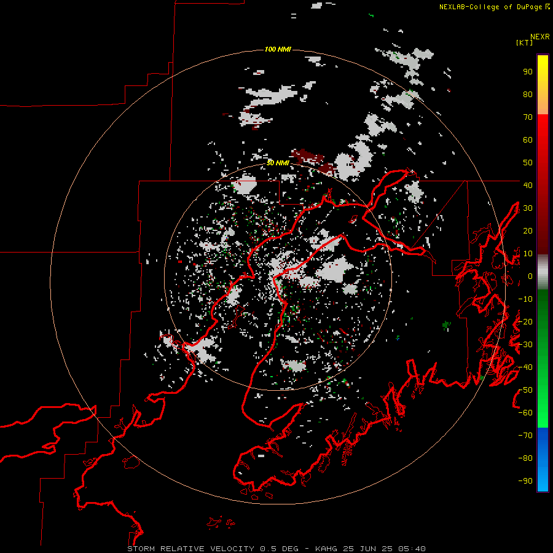
Task: Click the 80 value on the velocity scale
Action: pyautogui.click(x=528, y=95)
